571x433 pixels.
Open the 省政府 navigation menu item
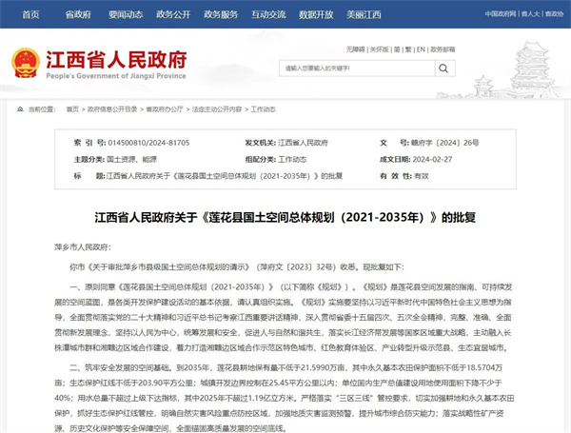[x=78, y=14]
